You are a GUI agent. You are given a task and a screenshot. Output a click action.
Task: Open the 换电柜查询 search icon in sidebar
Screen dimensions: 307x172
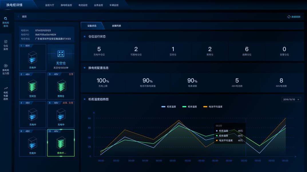[5, 19]
